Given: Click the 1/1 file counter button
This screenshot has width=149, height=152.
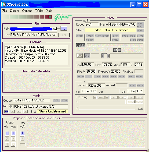Looking at the screenshot, I should click(64, 35).
